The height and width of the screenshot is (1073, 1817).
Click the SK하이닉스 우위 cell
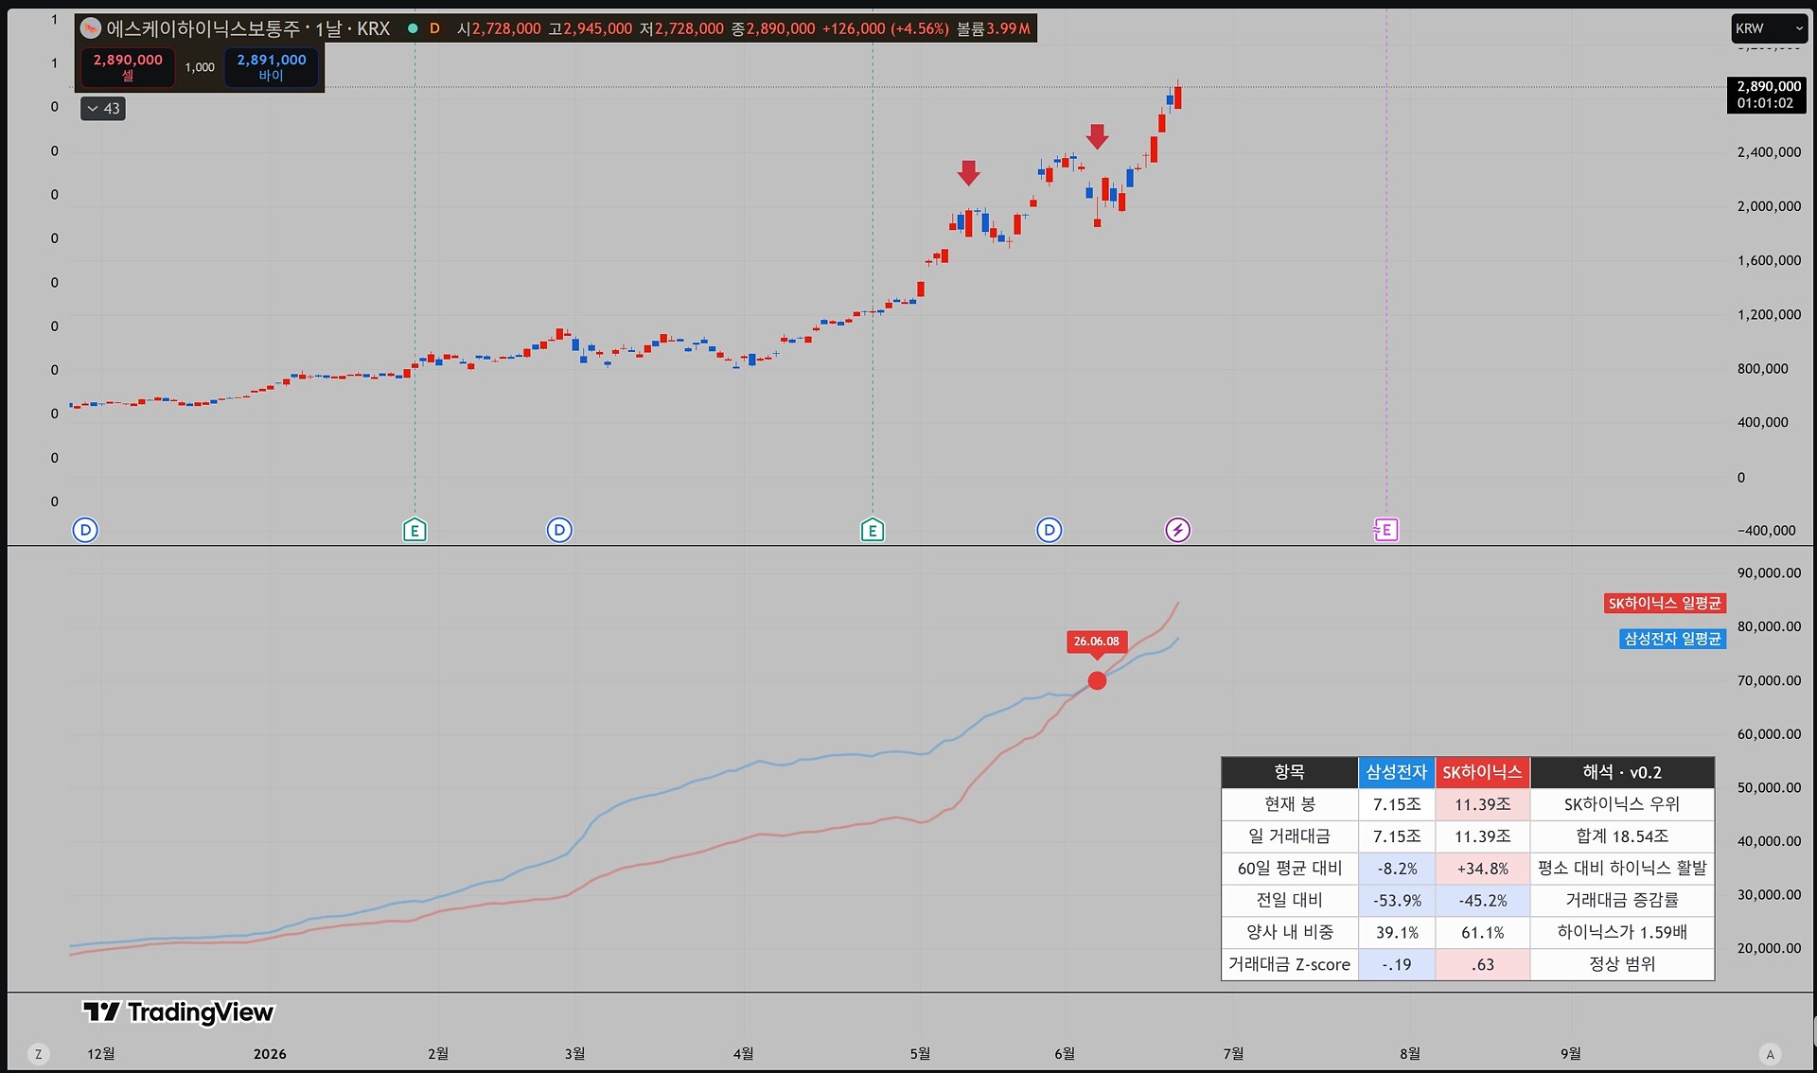click(x=1622, y=804)
